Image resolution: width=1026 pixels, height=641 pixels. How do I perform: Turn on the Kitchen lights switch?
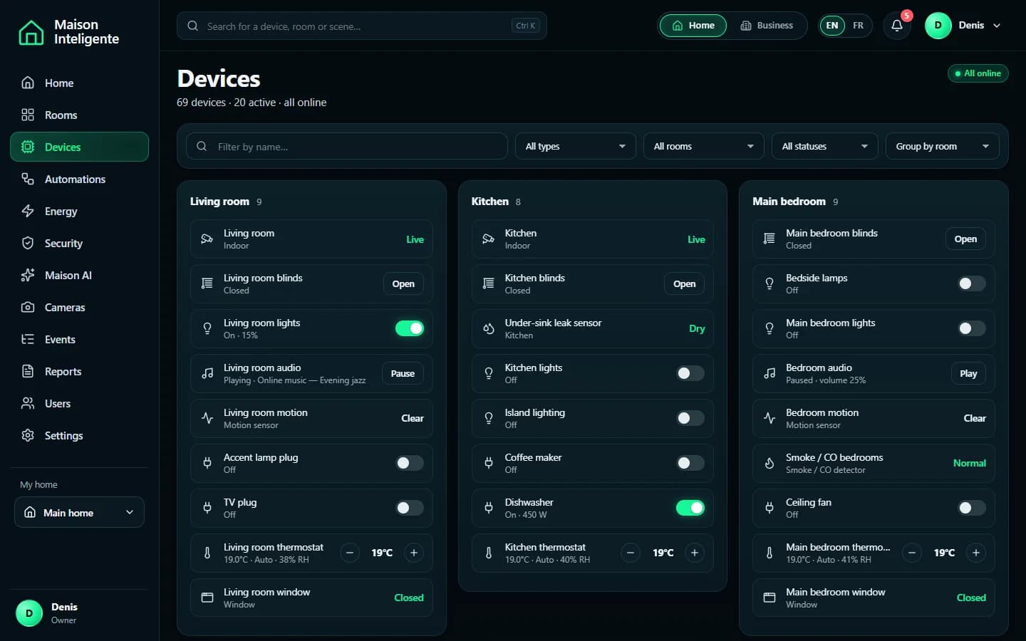[x=690, y=373]
